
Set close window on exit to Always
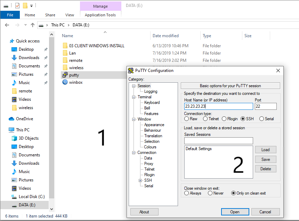[x=186, y=193]
